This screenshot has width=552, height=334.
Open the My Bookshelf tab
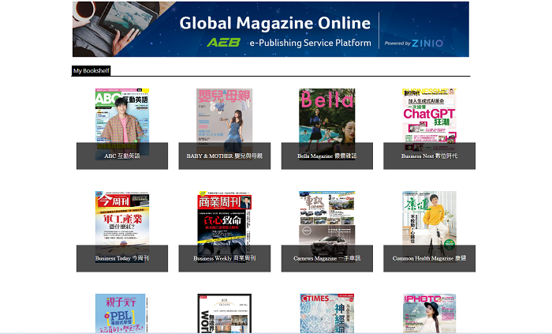[91, 71]
